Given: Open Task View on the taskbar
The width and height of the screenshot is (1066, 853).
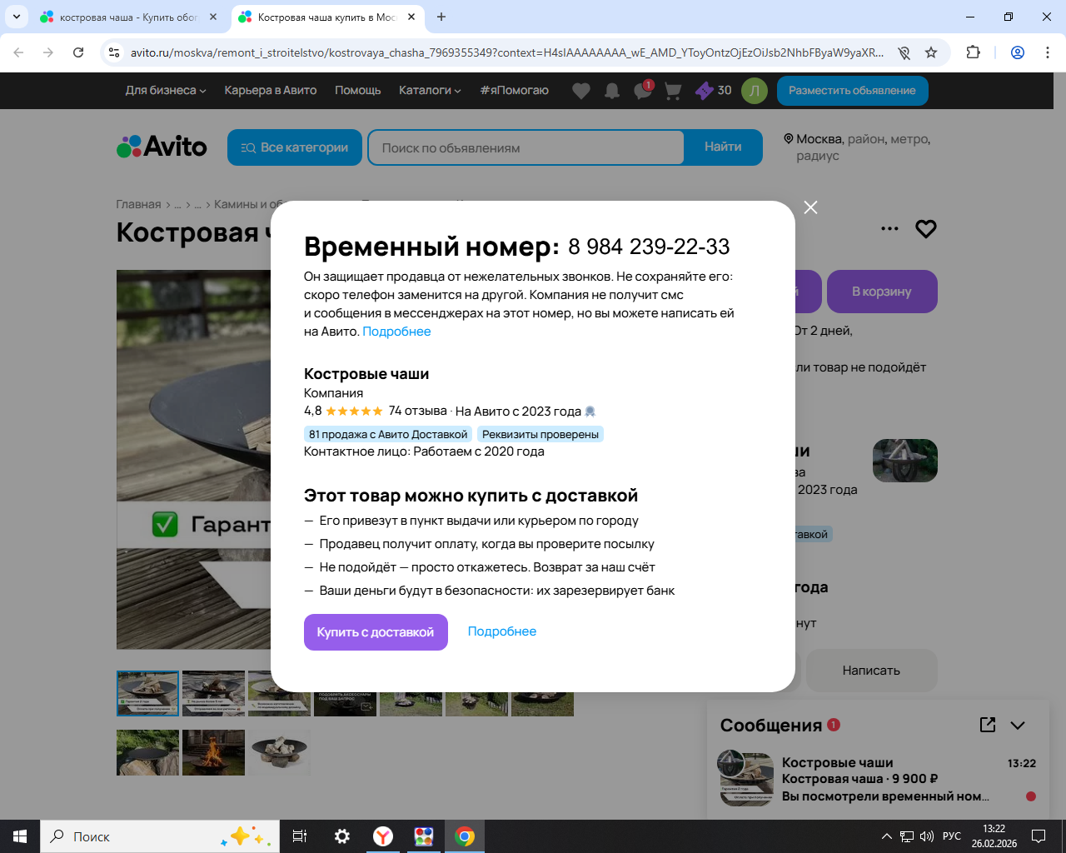Looking at the screenshot, I should [300, 836].
